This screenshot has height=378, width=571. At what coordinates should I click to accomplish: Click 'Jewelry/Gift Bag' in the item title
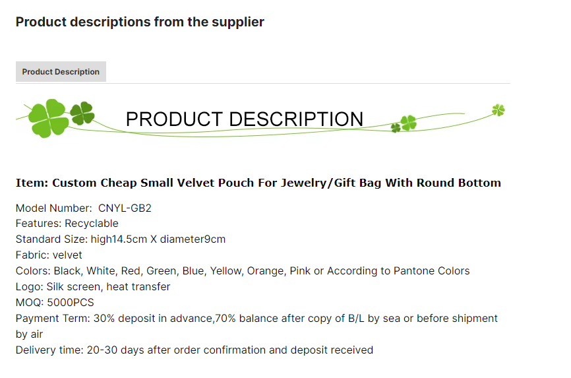tap(330, 183)
